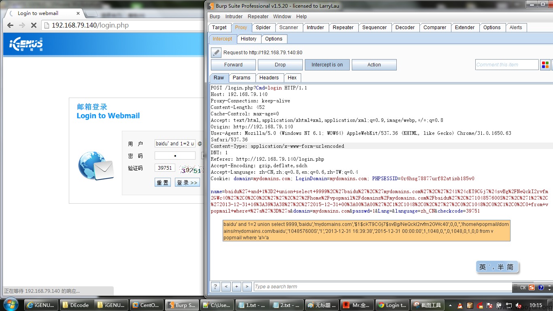The image size is (553, 311).
Task: Switch to Alerts tab
Action: tap(516, 28)
